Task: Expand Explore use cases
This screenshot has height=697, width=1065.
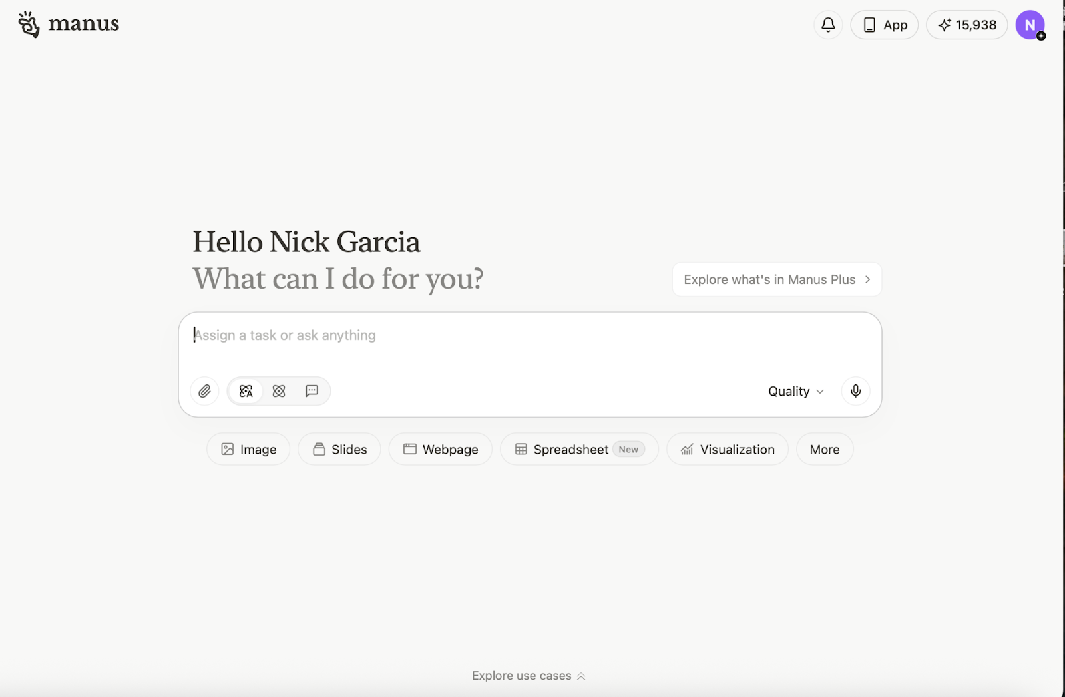Action: [x=529, y=676]
